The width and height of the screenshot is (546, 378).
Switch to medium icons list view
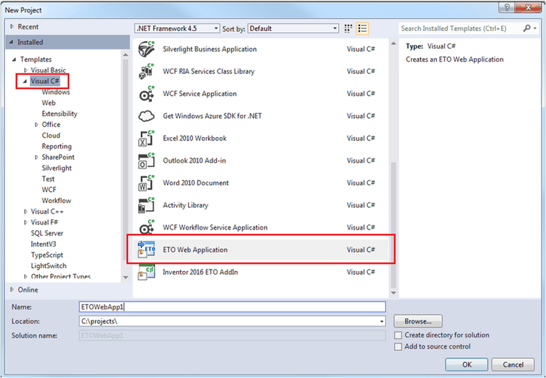363,28
